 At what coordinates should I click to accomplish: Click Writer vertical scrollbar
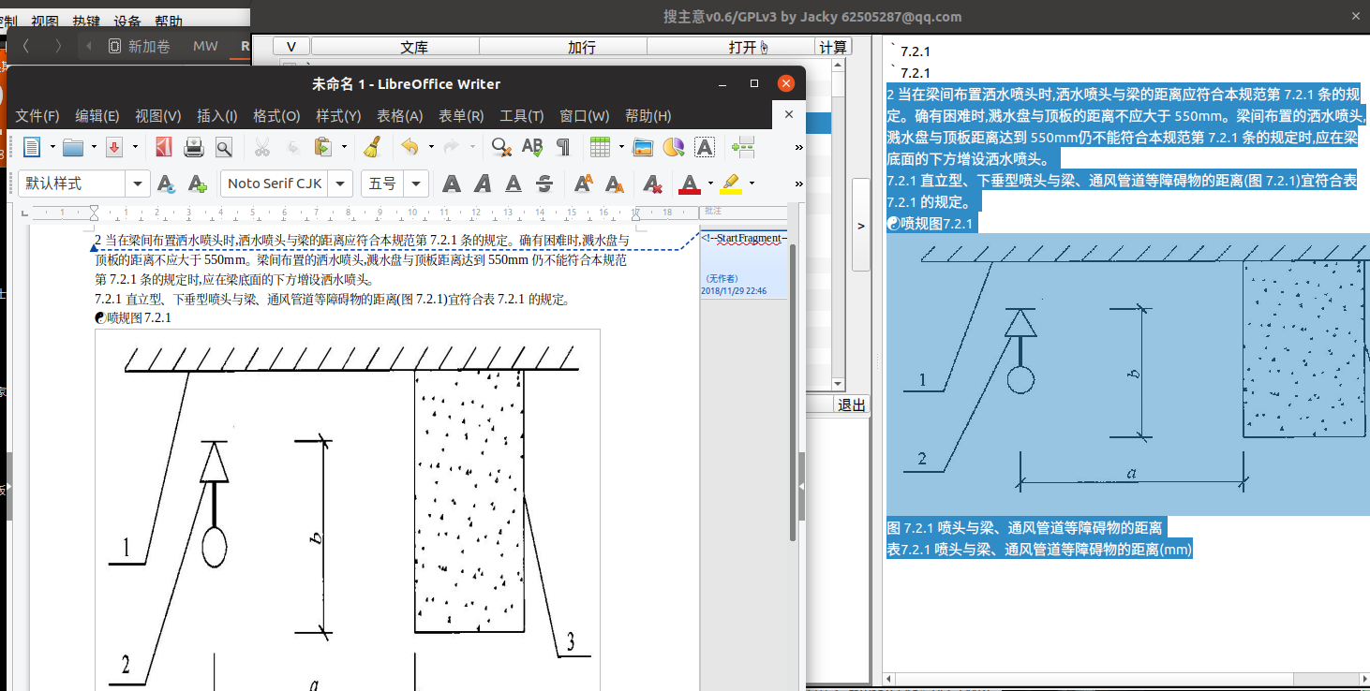794,393
